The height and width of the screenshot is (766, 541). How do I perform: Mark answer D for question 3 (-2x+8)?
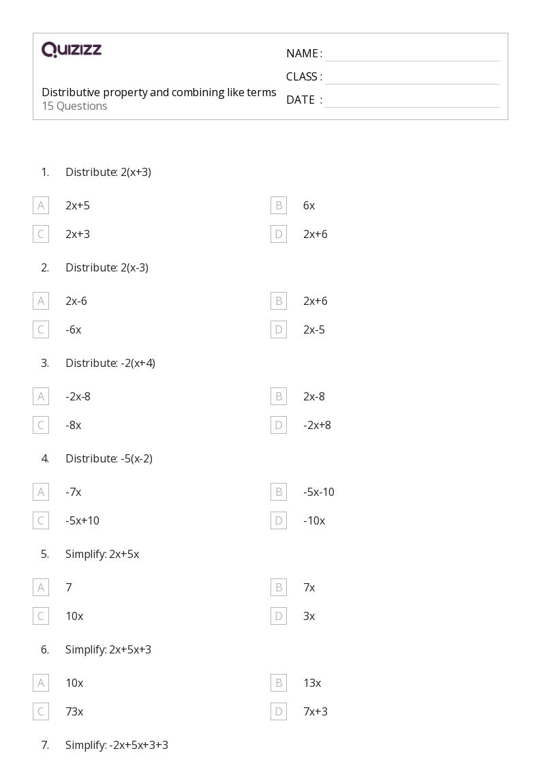tap(279, 425)
